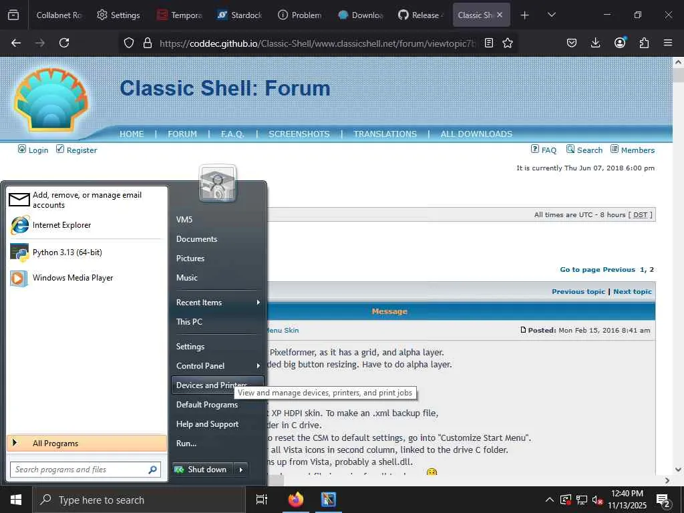Expand Shut down options arrow
Screen dimensions: 684x513
point(240,470)
